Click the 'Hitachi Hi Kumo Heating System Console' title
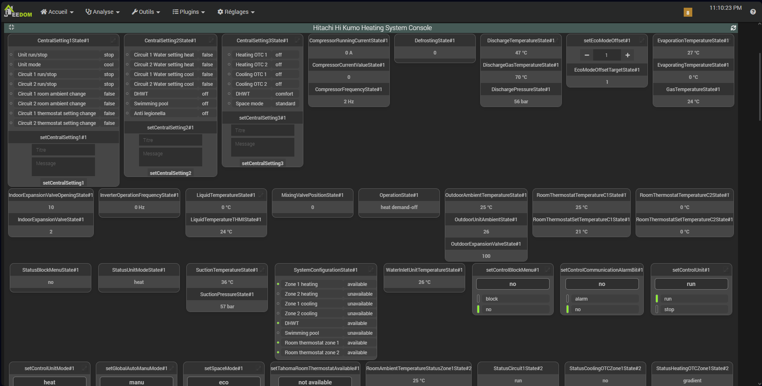 click(x=372, y=28)
